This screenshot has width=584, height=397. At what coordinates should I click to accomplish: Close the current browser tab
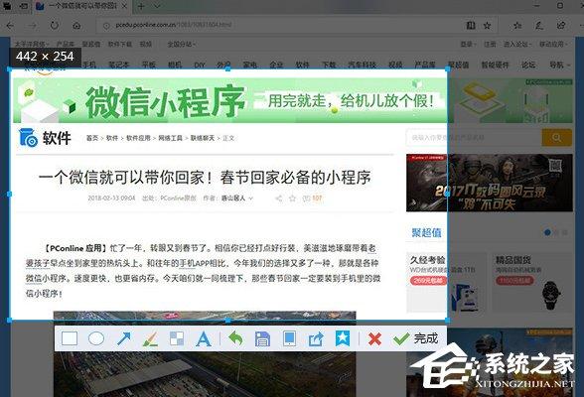125,6
